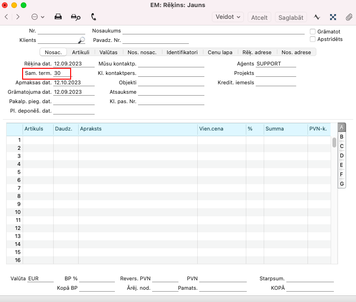Enable the Grāmatot checkbox
Screen dimensions: 356x302
(x=313, y=32)
